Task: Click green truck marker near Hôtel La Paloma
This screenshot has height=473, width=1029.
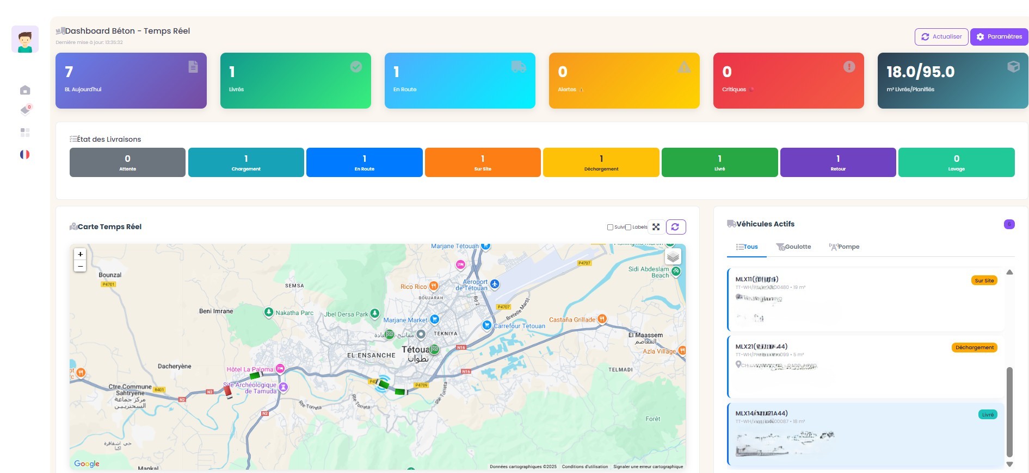Action: click(x=255, y=375)
